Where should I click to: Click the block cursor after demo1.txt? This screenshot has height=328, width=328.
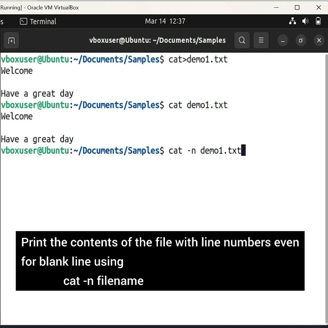[x=243, y=150]
